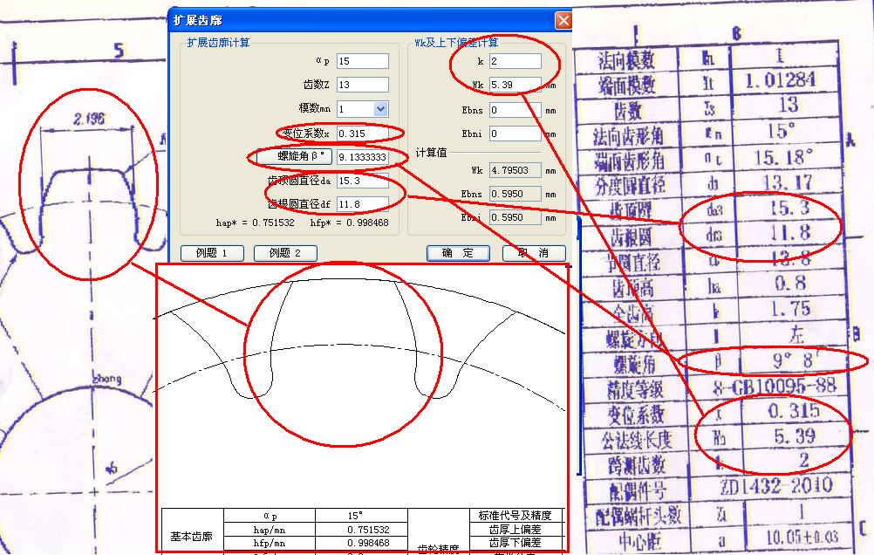Click the calculated Wk value 4.79503

[x=515, y=170]
